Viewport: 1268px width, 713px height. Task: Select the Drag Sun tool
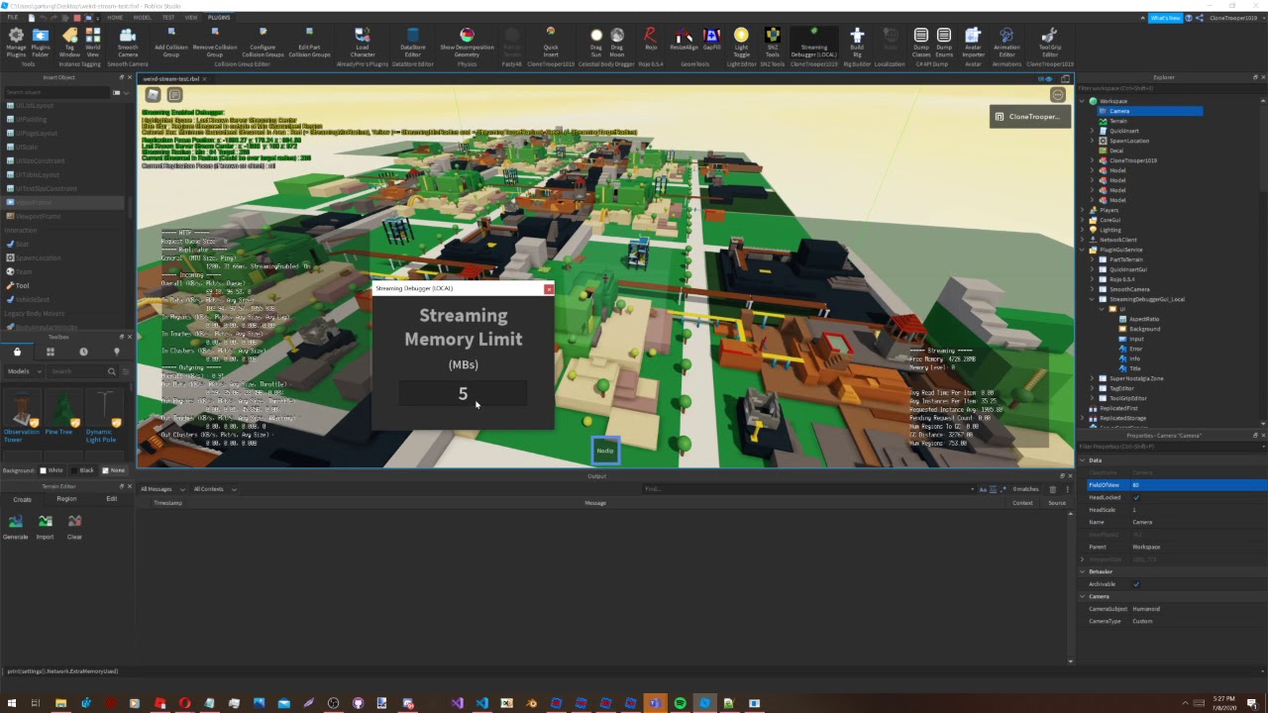pos(596,42)
